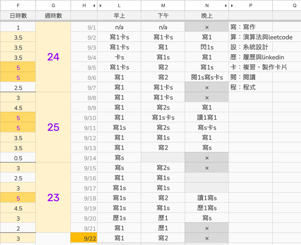Viewport: 301px width, 245px height.
Task: Select column G header
Action: (53, 6)
